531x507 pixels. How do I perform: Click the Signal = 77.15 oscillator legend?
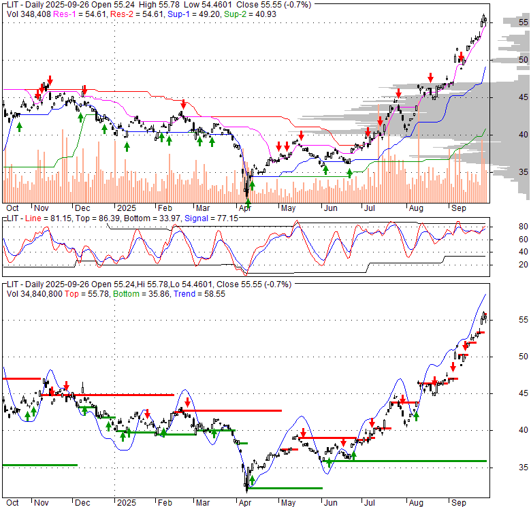211,218
